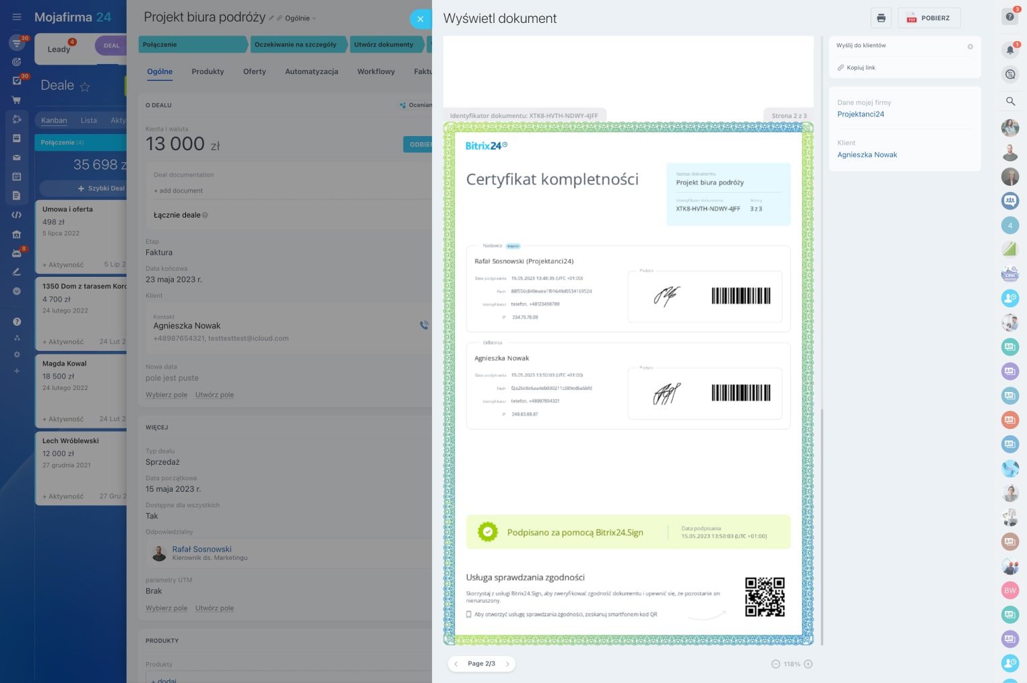
Task: Open the online store cart icon
Action: click(x=17, y=100)
